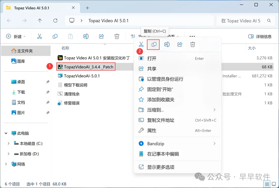This screenshot has height=188, width=279.
Task: Click the toolbar Delete trash icon
Action: click(x=117, y=36)
